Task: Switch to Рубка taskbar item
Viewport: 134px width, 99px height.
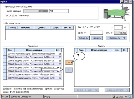Action: [61, 97]
